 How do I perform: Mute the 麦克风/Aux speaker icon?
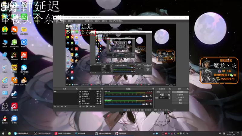pos(147,104)
